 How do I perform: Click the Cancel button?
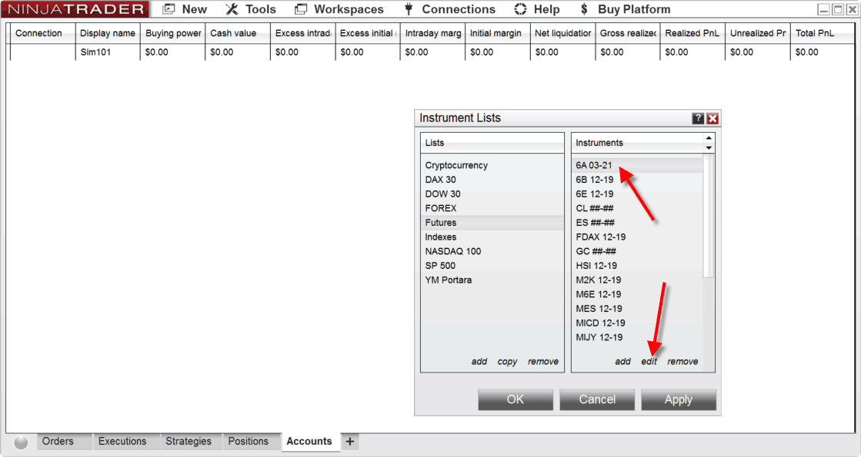pos(597,399)
